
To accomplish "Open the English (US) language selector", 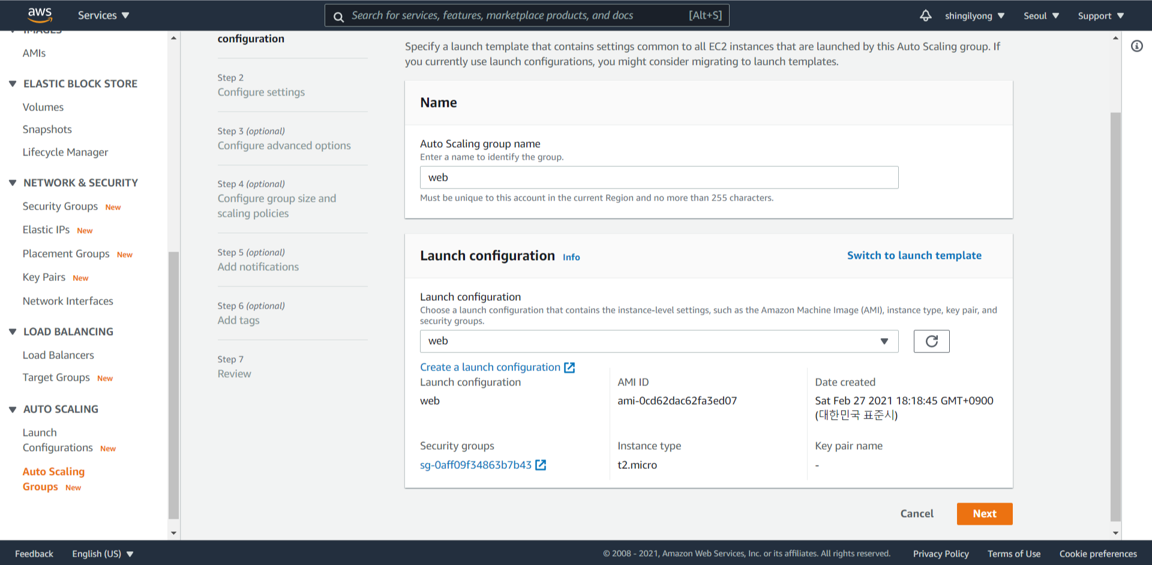I will pyautogui.click(x=103, y=554).
